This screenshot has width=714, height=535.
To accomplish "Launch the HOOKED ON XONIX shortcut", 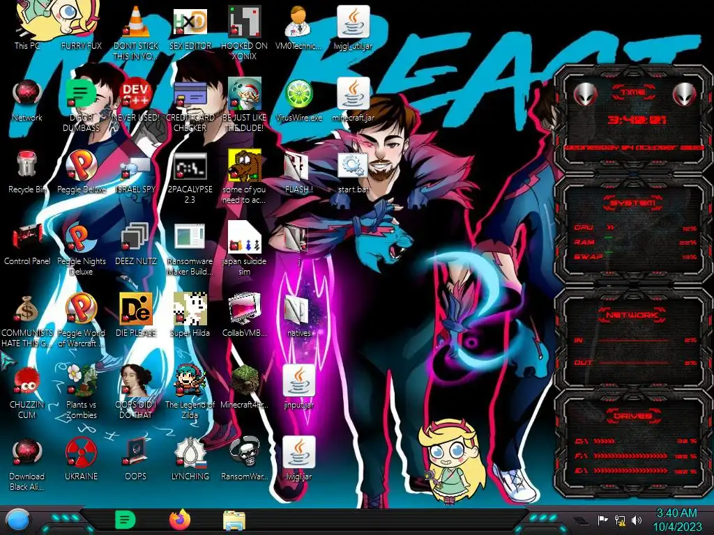I will [244, 22].
